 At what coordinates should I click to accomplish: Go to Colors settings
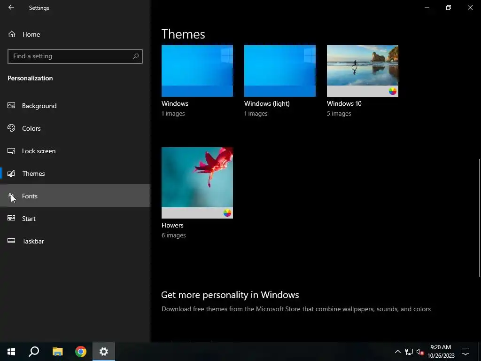coord(75,128)
